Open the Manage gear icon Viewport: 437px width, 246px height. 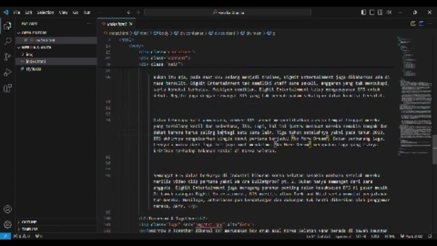click(x=8, y=224)
